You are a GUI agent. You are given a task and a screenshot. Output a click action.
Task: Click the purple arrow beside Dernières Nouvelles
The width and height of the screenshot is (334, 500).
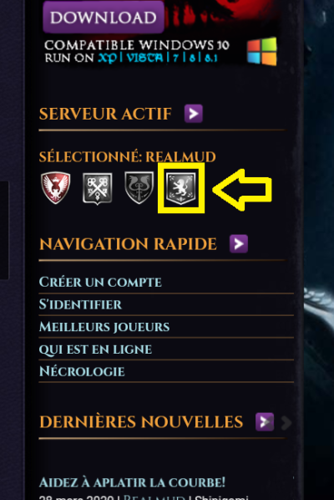[x=265, y=422]
